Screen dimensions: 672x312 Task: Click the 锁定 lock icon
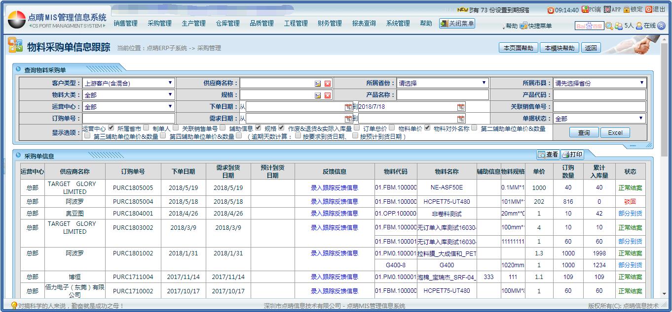(x=627, y=9)
